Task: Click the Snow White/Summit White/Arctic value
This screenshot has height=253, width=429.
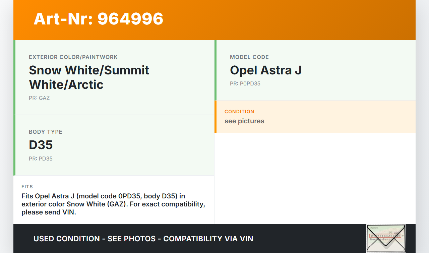Action: [89, 77]
